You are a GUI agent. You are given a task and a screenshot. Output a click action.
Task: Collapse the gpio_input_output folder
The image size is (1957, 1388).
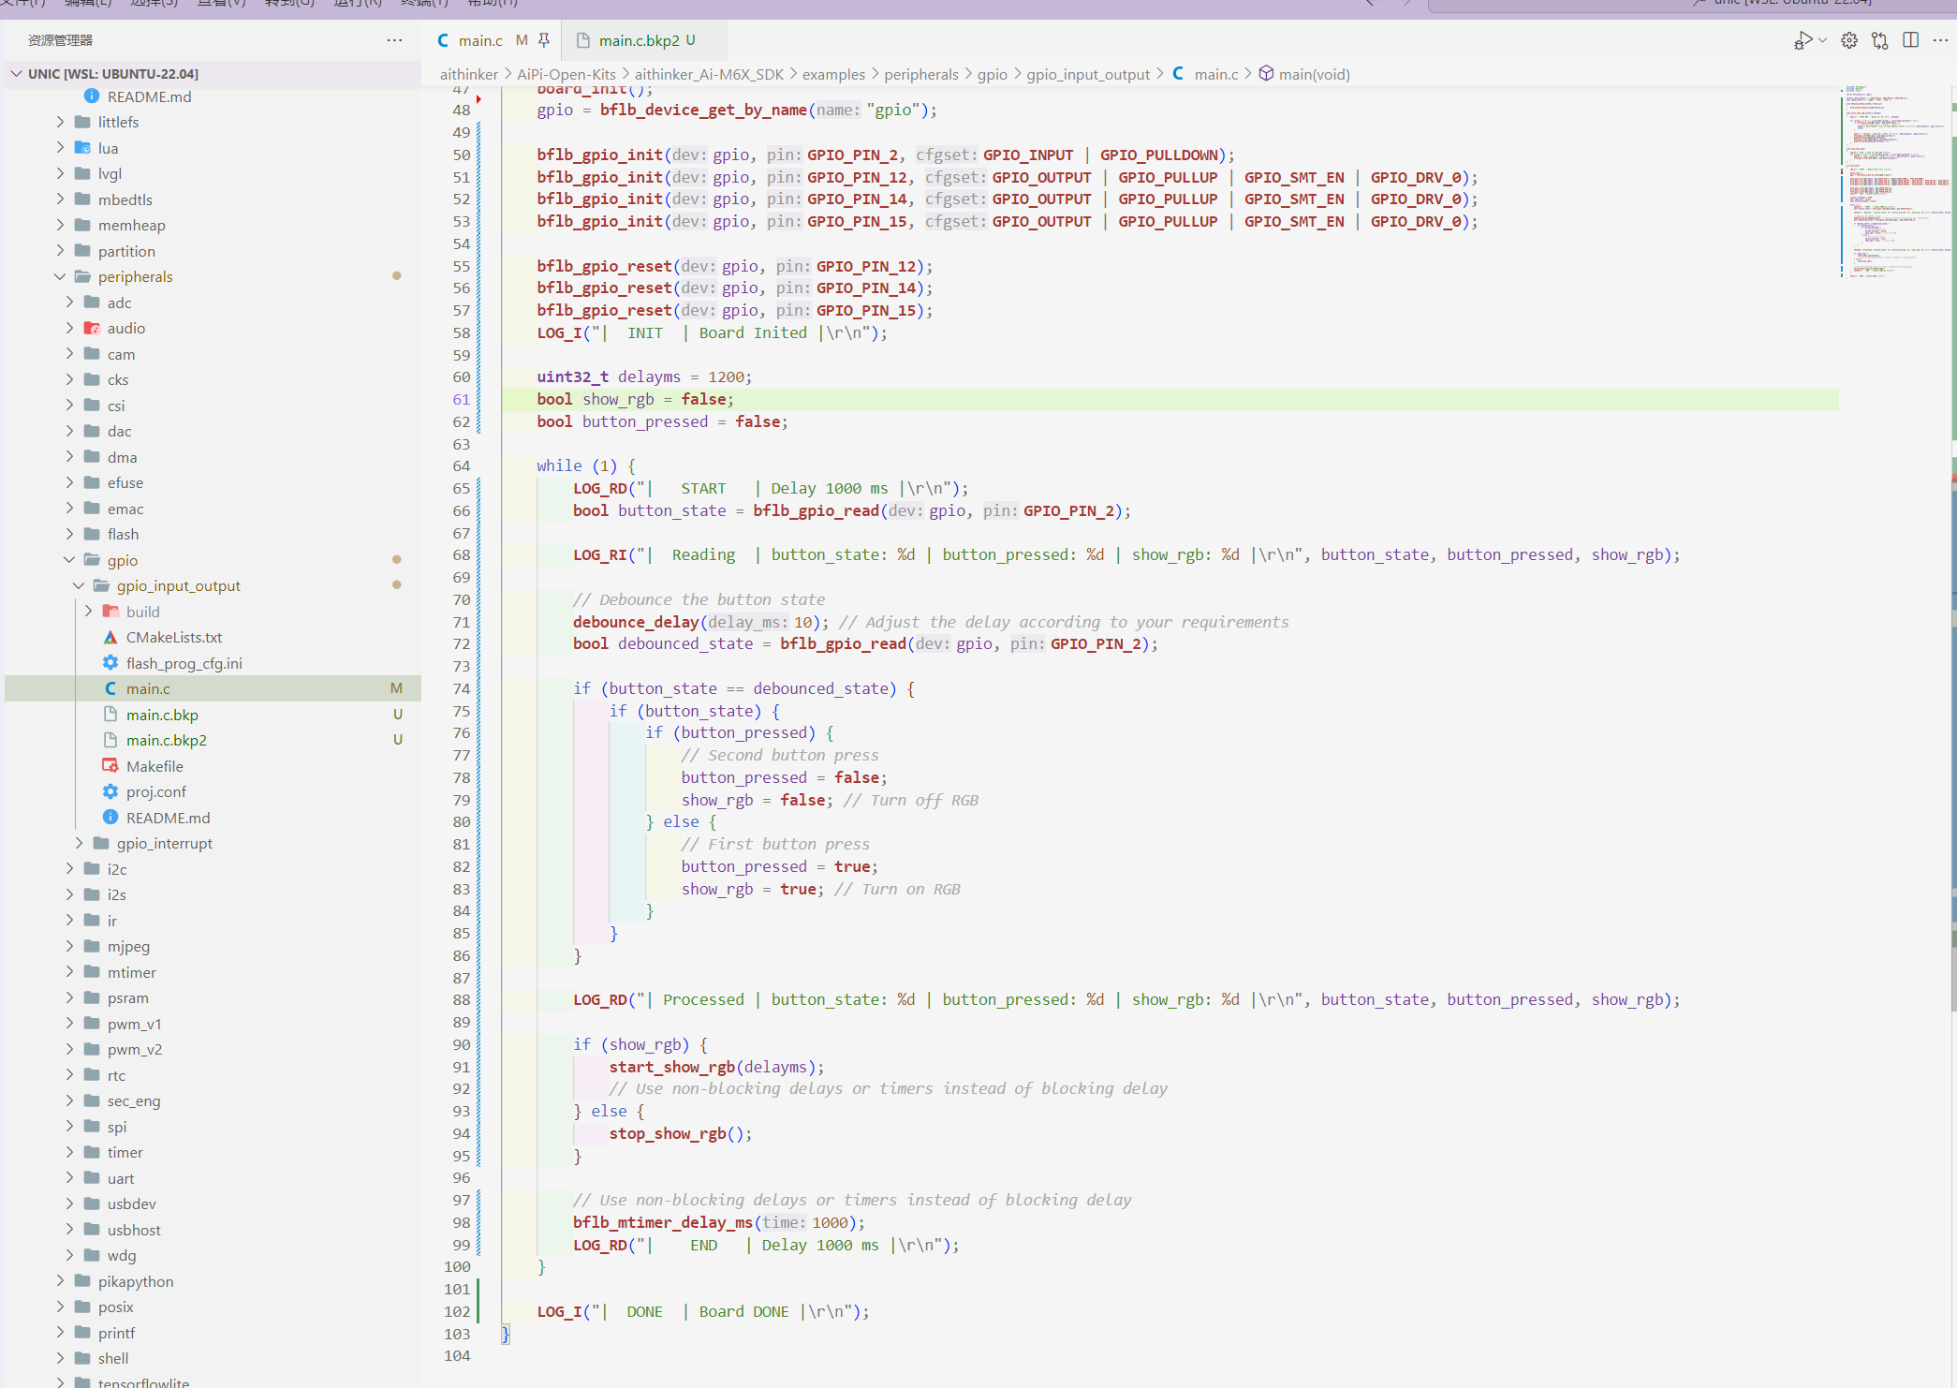pyautogui.click(x=79, y=585)
